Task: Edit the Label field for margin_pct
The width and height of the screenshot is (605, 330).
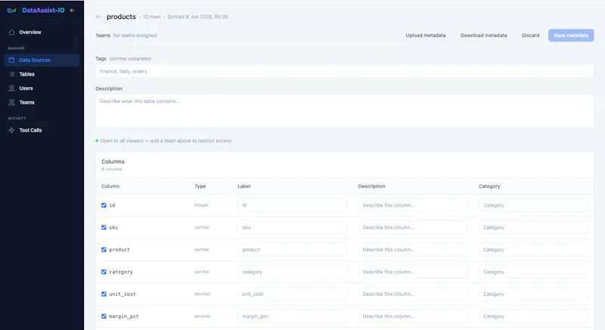Action: click(292, 316)
